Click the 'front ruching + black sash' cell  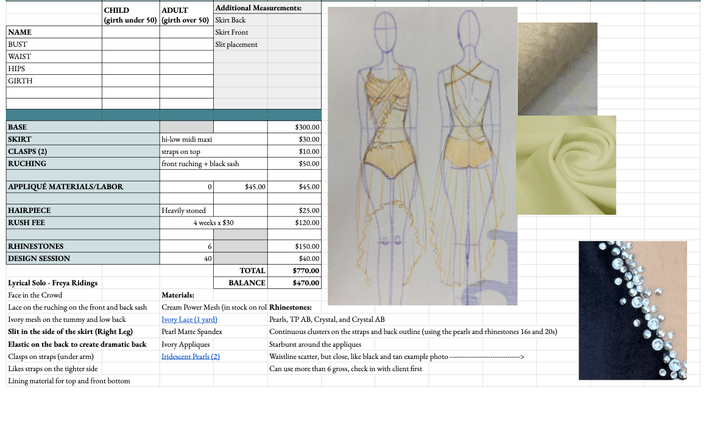(x=214, y=164)
